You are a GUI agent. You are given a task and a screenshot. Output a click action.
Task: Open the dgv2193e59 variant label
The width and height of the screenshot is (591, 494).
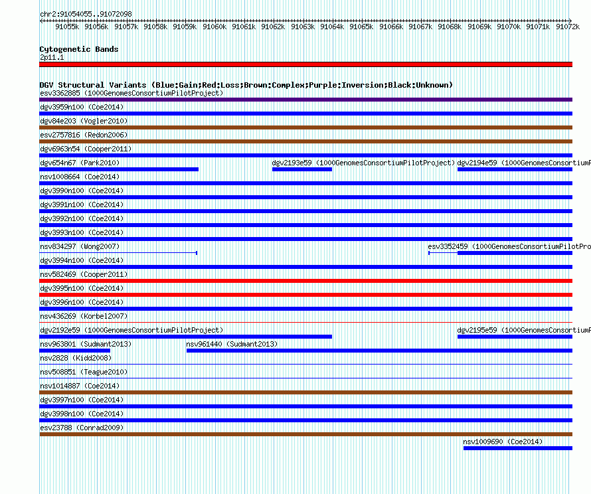click(x=363, y=163)
